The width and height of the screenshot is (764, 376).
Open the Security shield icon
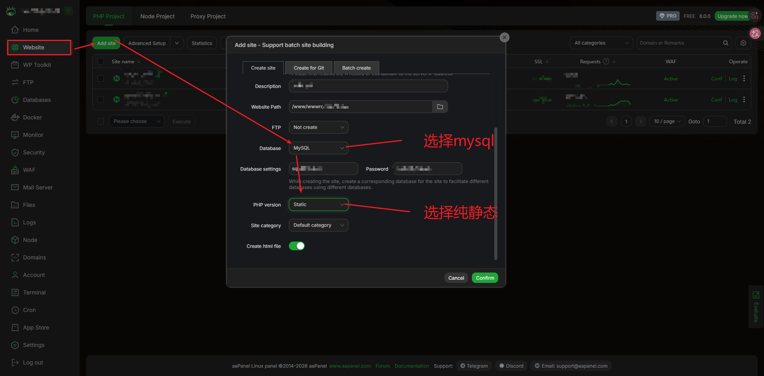[15, 152]
